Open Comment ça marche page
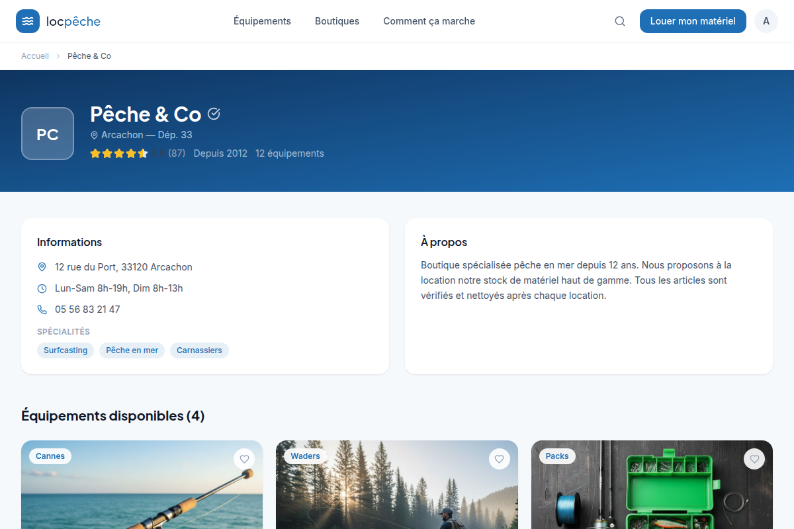 click(x=429, y=21)
